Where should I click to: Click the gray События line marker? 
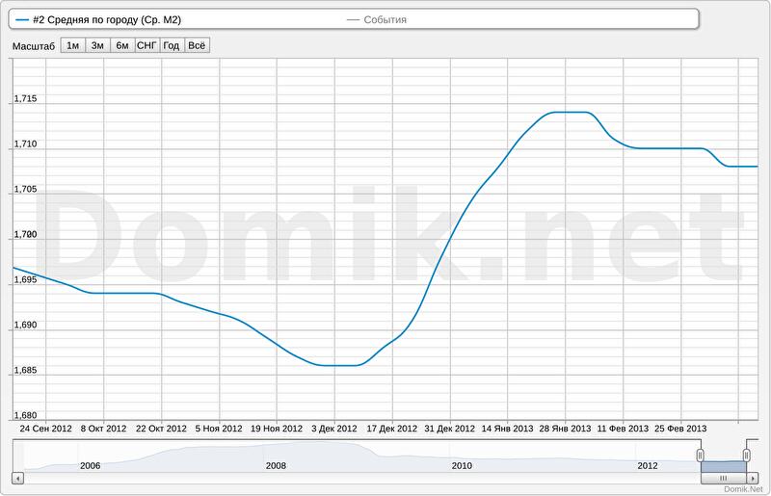pos(353,19)
